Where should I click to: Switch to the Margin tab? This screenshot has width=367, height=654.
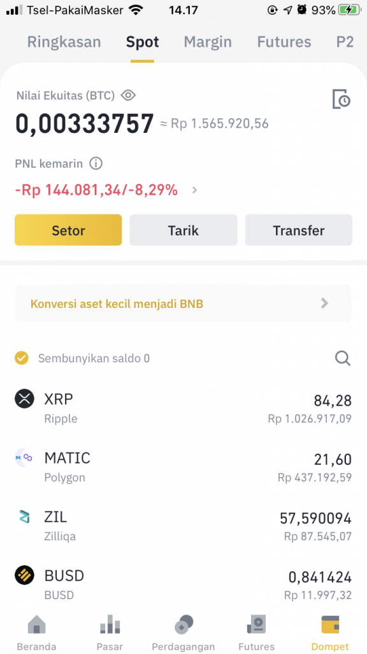pos(208,42)
